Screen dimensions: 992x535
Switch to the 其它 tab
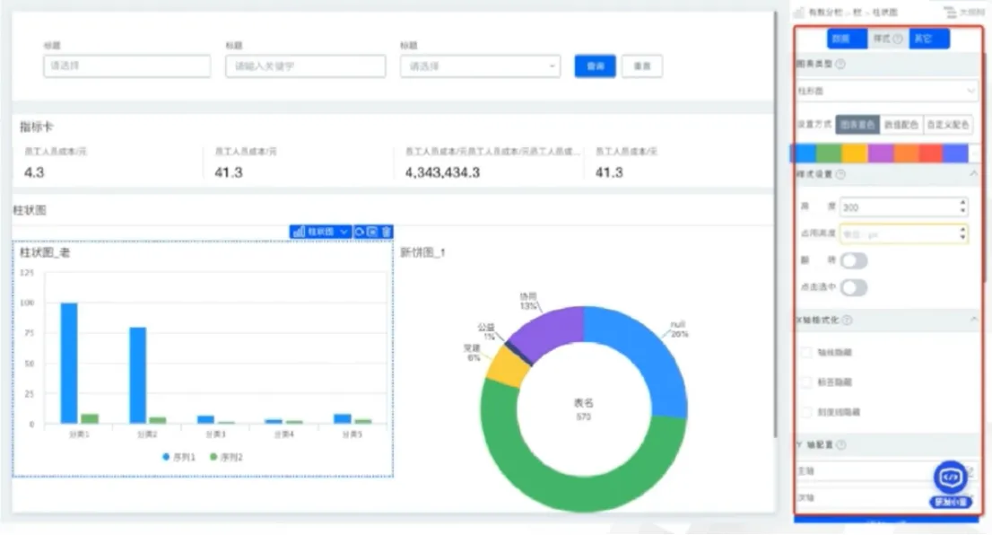tap(928, 39)
